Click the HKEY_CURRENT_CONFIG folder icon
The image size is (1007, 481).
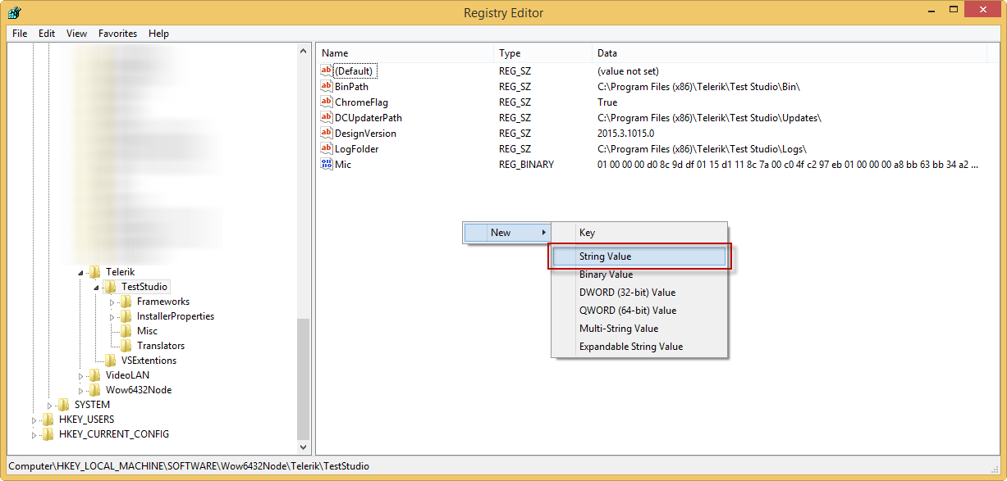(x=48, y=434)
